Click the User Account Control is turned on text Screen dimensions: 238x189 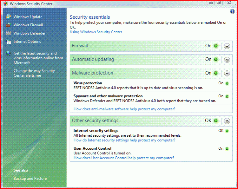(x=102, y=153)
